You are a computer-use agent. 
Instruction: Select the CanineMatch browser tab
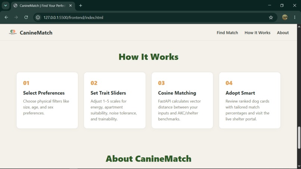(43, 6)
